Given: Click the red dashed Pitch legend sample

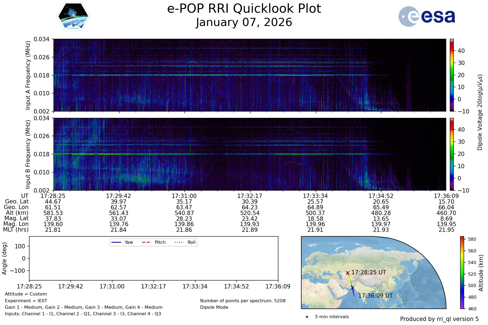Looking at the screenshot, I should [146, 242].
